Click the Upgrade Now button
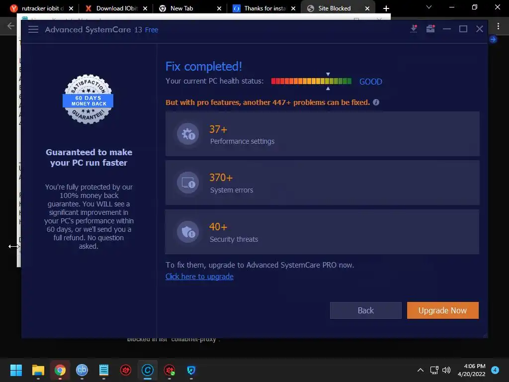This screenshot has height=382, width=509. coord(443,310)
